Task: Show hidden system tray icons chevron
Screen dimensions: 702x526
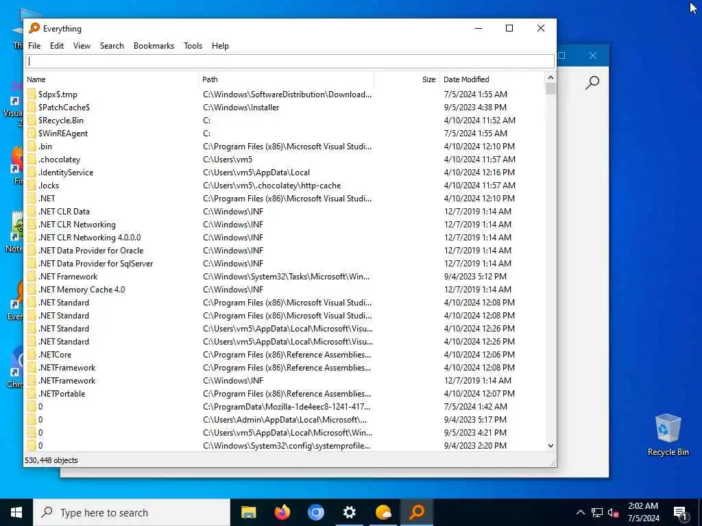Action: click(x=580, y=512)
